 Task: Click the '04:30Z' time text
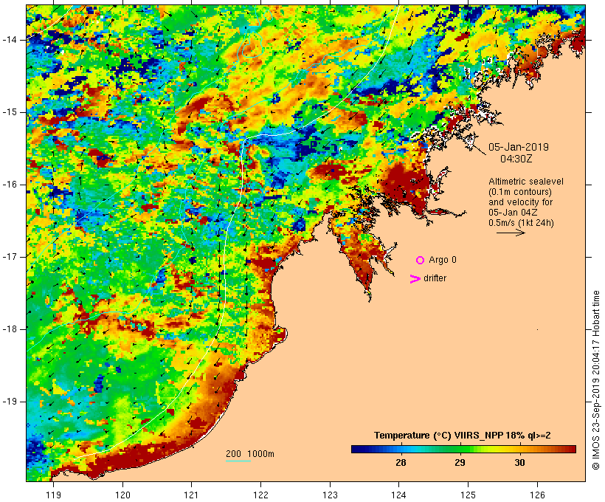(x=516, y=159)
